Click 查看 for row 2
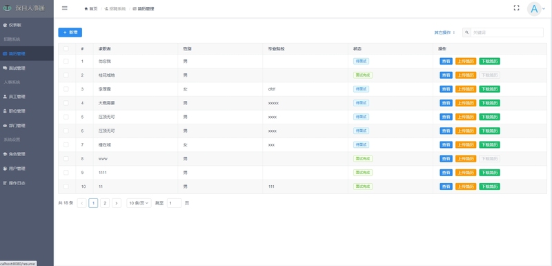Screen dimensions: 552x266 [446, 75]
